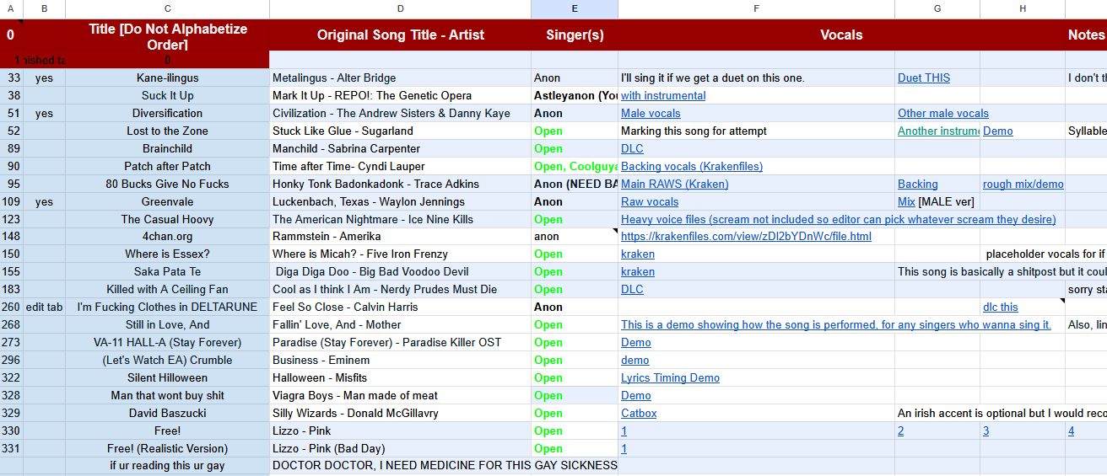
Task: Select the green 'Open, Coolguya' singer cell
Action: (575, 166)
